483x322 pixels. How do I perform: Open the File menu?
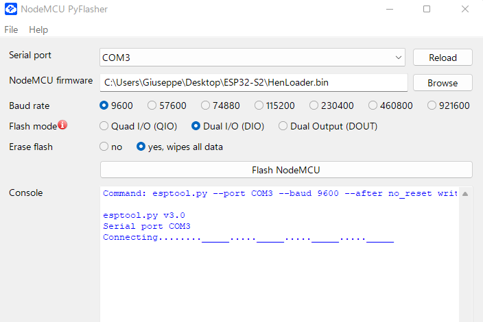pos(11,30)
